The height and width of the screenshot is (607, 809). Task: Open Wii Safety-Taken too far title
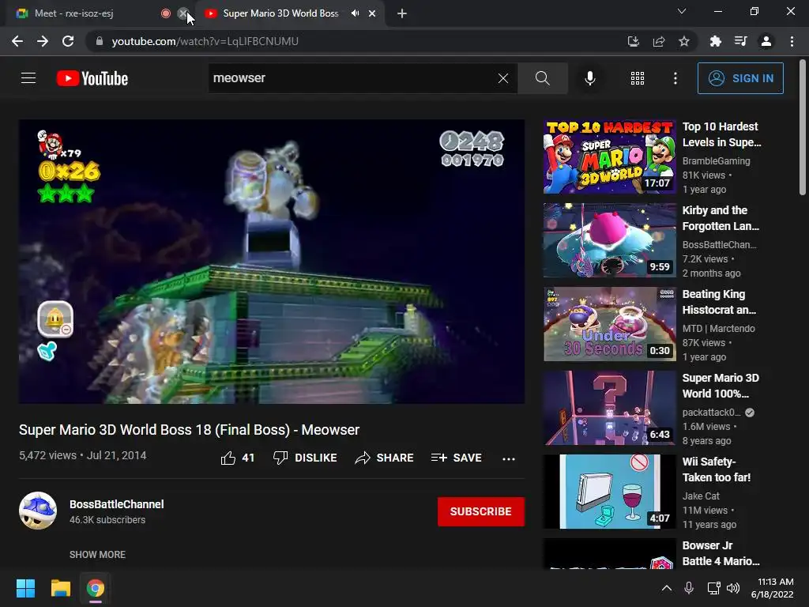tap(717, 469)
